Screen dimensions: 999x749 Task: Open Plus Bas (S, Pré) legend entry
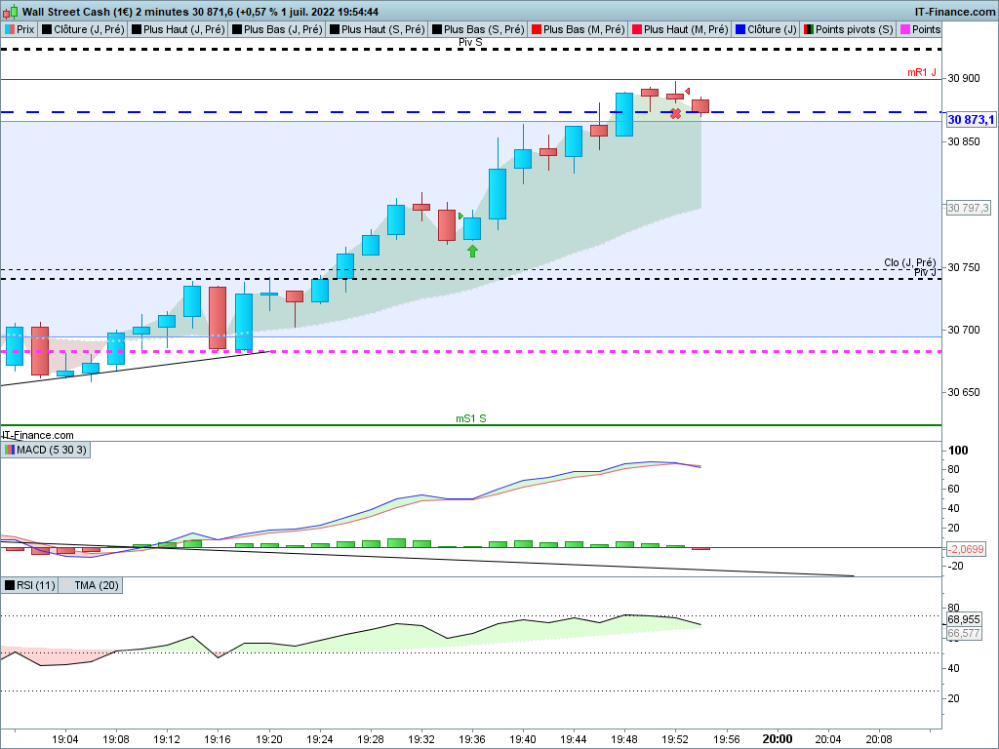[478, 29]
